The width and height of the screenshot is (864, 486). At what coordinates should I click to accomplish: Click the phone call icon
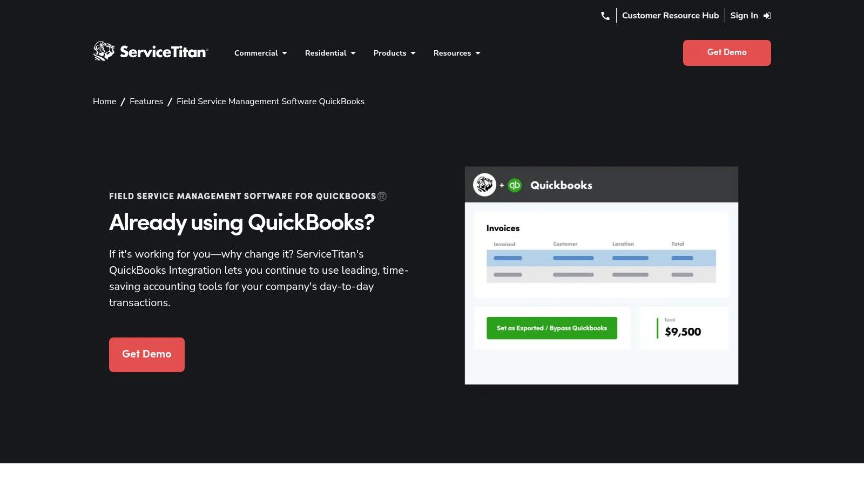coord(605,16)
